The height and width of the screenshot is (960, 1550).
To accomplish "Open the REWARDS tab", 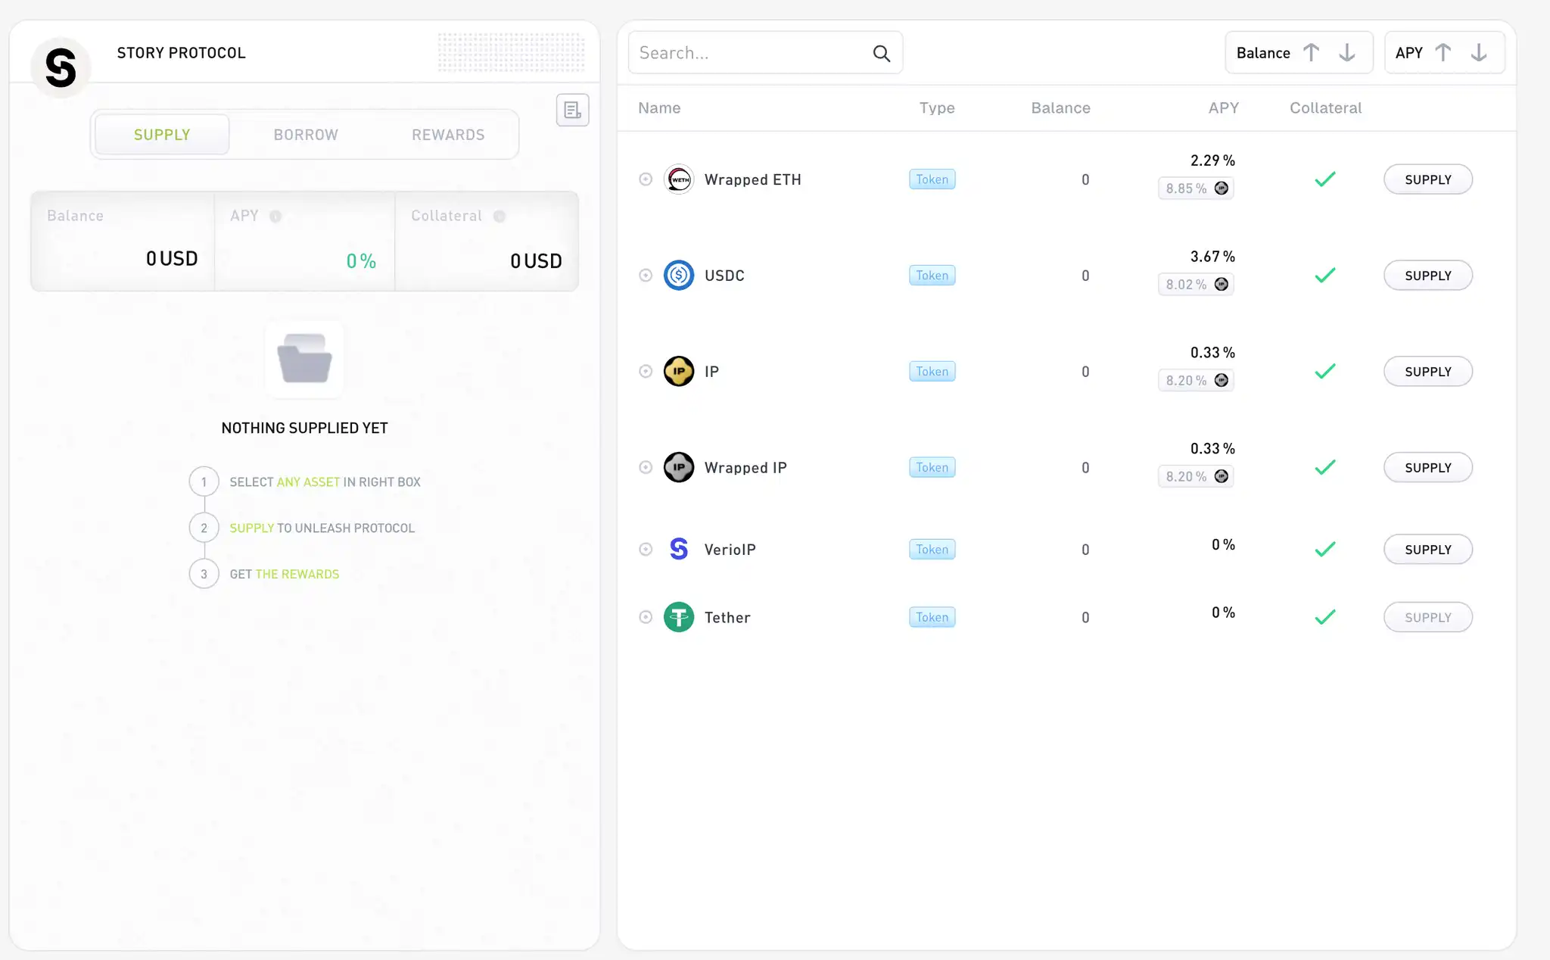I will click(x=448, y=135).
